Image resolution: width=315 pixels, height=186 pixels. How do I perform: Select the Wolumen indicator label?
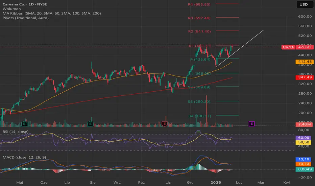(x=11, y=9)
